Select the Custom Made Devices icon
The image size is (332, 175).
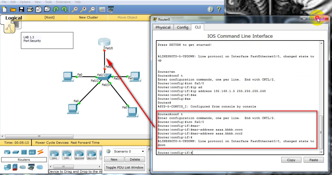31,167
